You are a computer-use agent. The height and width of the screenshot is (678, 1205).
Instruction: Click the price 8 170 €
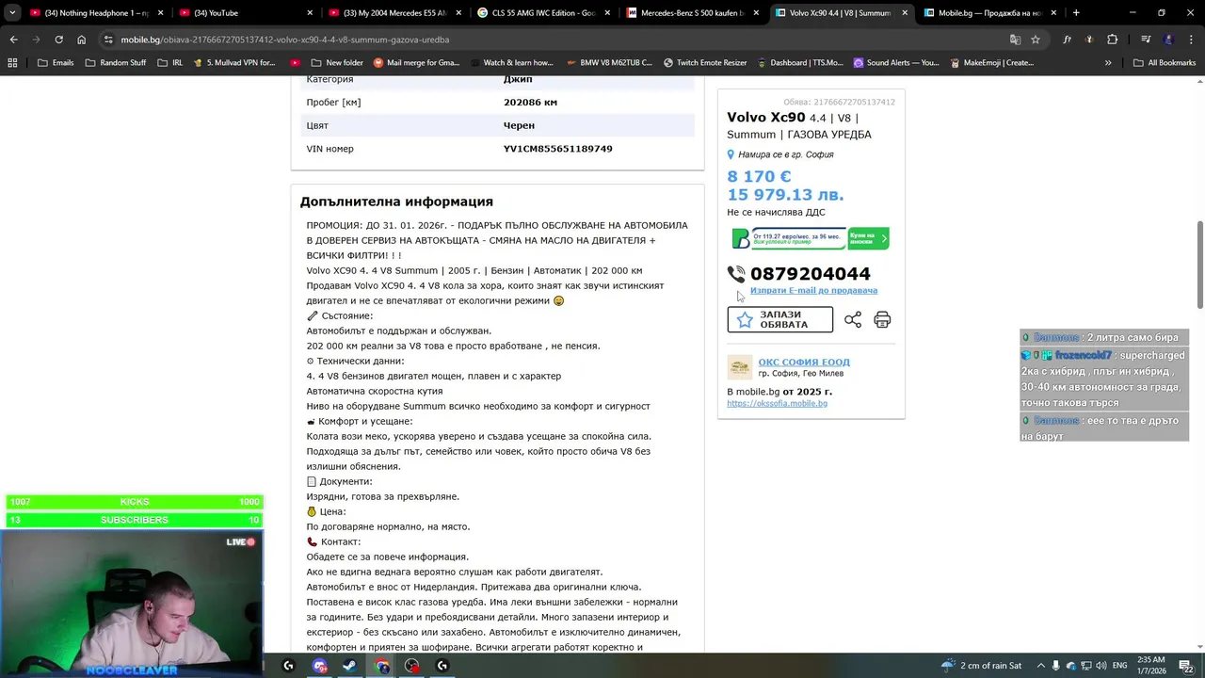coord(759,176)
